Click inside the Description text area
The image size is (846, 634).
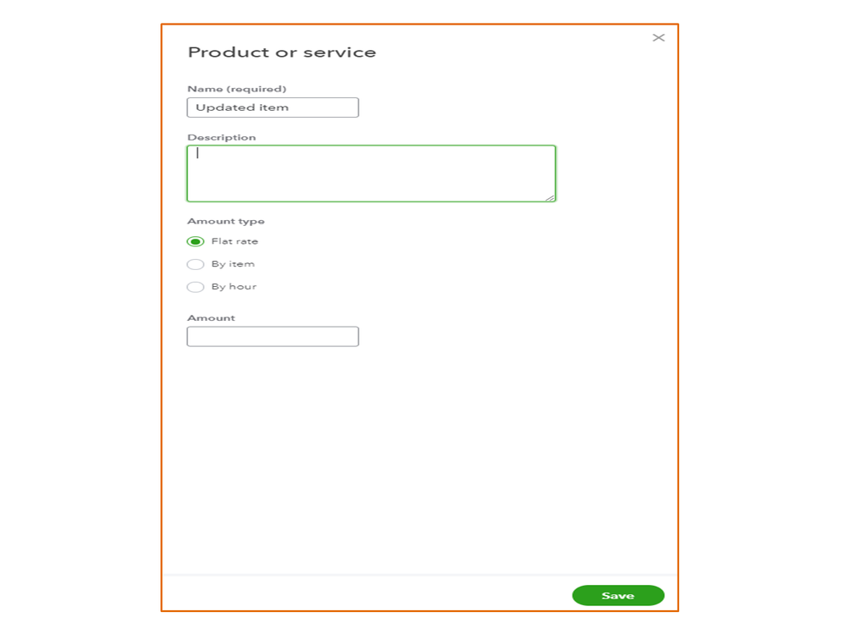click(371, 174)
